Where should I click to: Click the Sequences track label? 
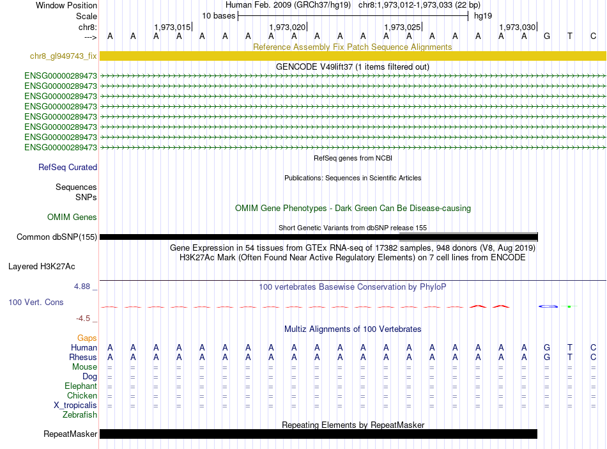[76, 187]
